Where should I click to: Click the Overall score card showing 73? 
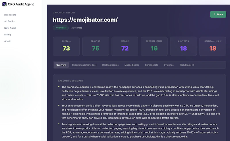click(x=66, y=46)
